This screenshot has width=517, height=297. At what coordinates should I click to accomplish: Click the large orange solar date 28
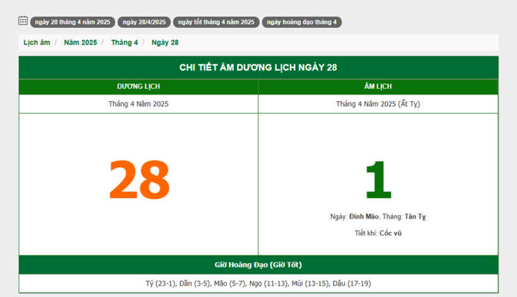coord(139,180)
